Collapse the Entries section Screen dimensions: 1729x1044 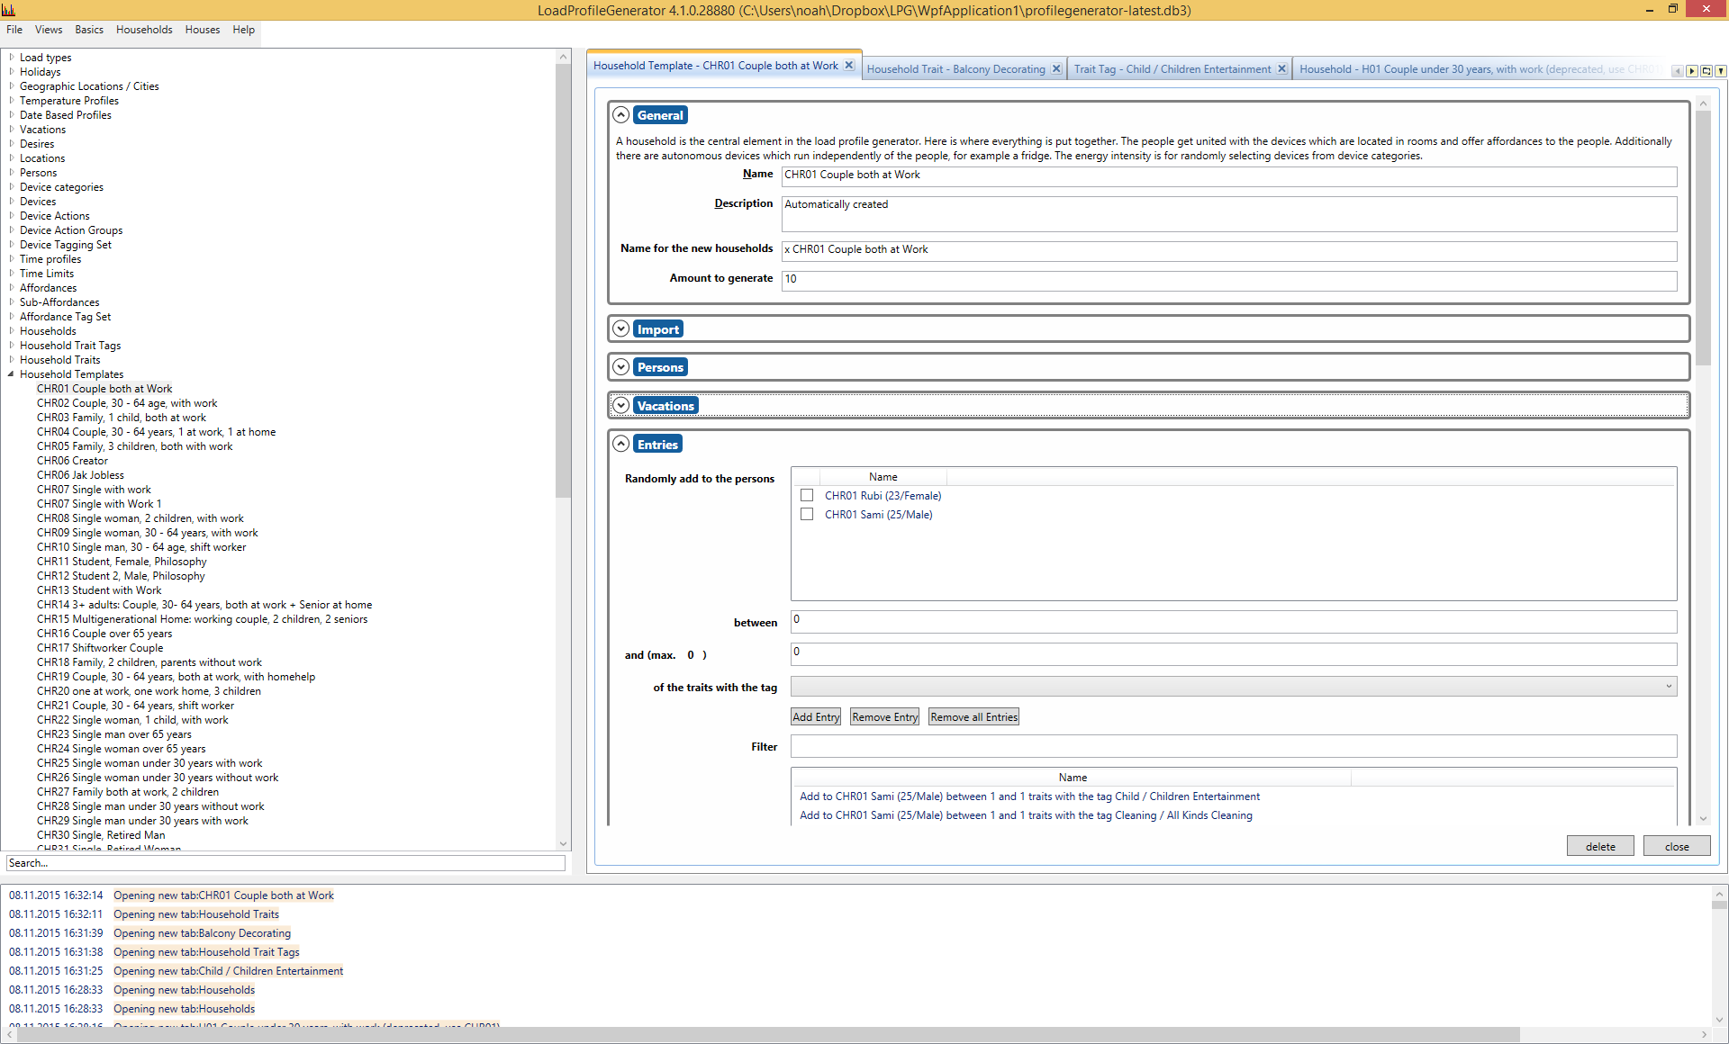pyautogui.click(x=621, y=445)
